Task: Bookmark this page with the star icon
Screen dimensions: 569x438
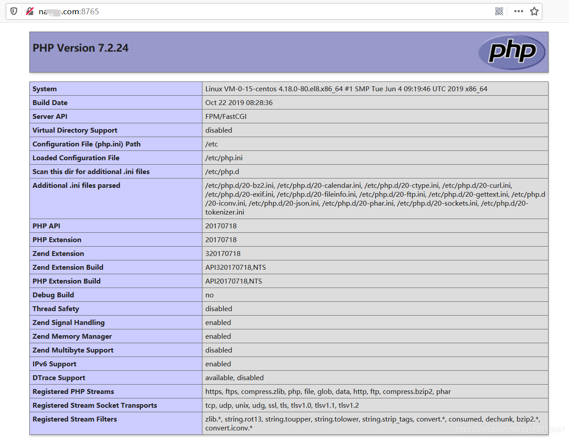Action: point(534,11)
